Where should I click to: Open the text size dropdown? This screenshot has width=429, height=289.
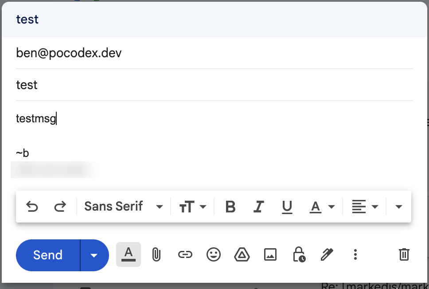[193, 207]
